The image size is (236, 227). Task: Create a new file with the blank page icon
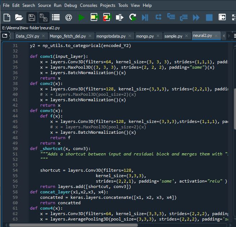pos(7,17)
